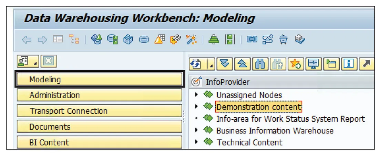The image size is (379, 153).
Task: Click the binoculars Find button
Action: [x=260, y=64]
